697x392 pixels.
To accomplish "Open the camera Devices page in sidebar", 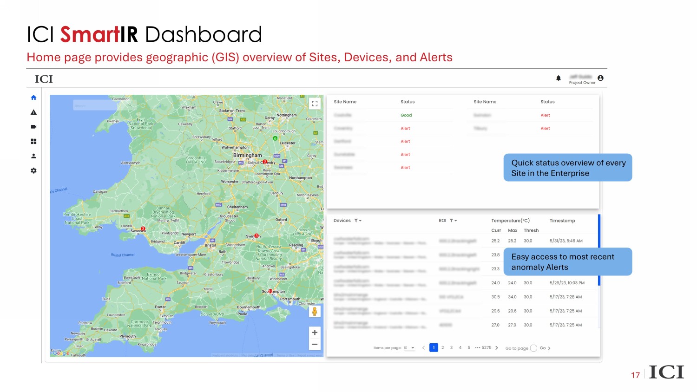I will [33, 127].
